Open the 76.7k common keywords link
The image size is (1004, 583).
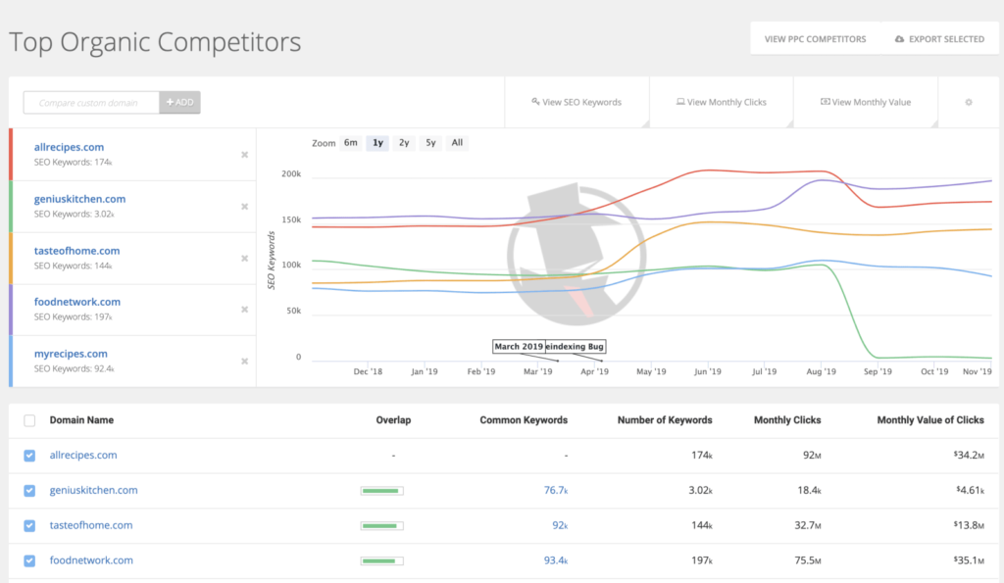pyautogui.click(x=556, y=490)
